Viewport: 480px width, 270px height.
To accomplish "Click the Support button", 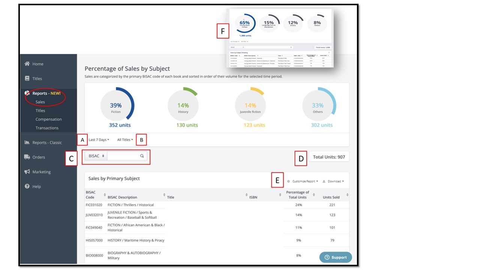I will coord(336,258).
